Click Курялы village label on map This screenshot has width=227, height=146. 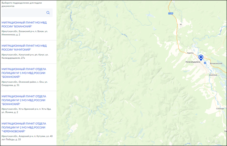[x=190, y=53]
